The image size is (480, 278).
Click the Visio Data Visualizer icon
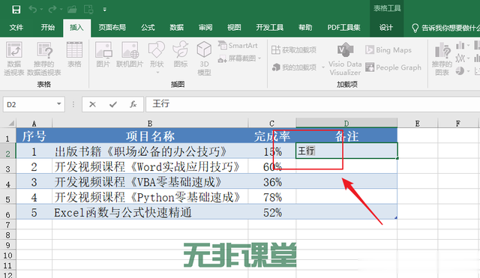345,58
